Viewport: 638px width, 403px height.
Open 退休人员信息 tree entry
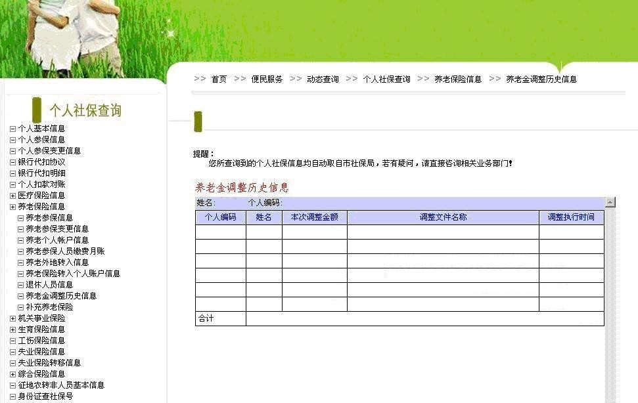(x=49, y=285)
